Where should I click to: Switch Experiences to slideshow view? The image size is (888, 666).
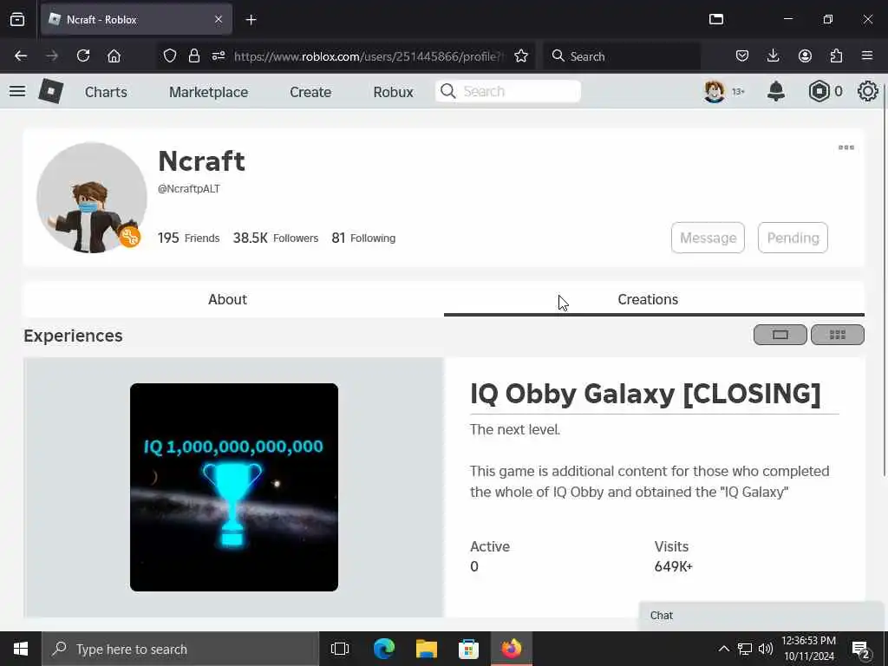pos(780,335)
